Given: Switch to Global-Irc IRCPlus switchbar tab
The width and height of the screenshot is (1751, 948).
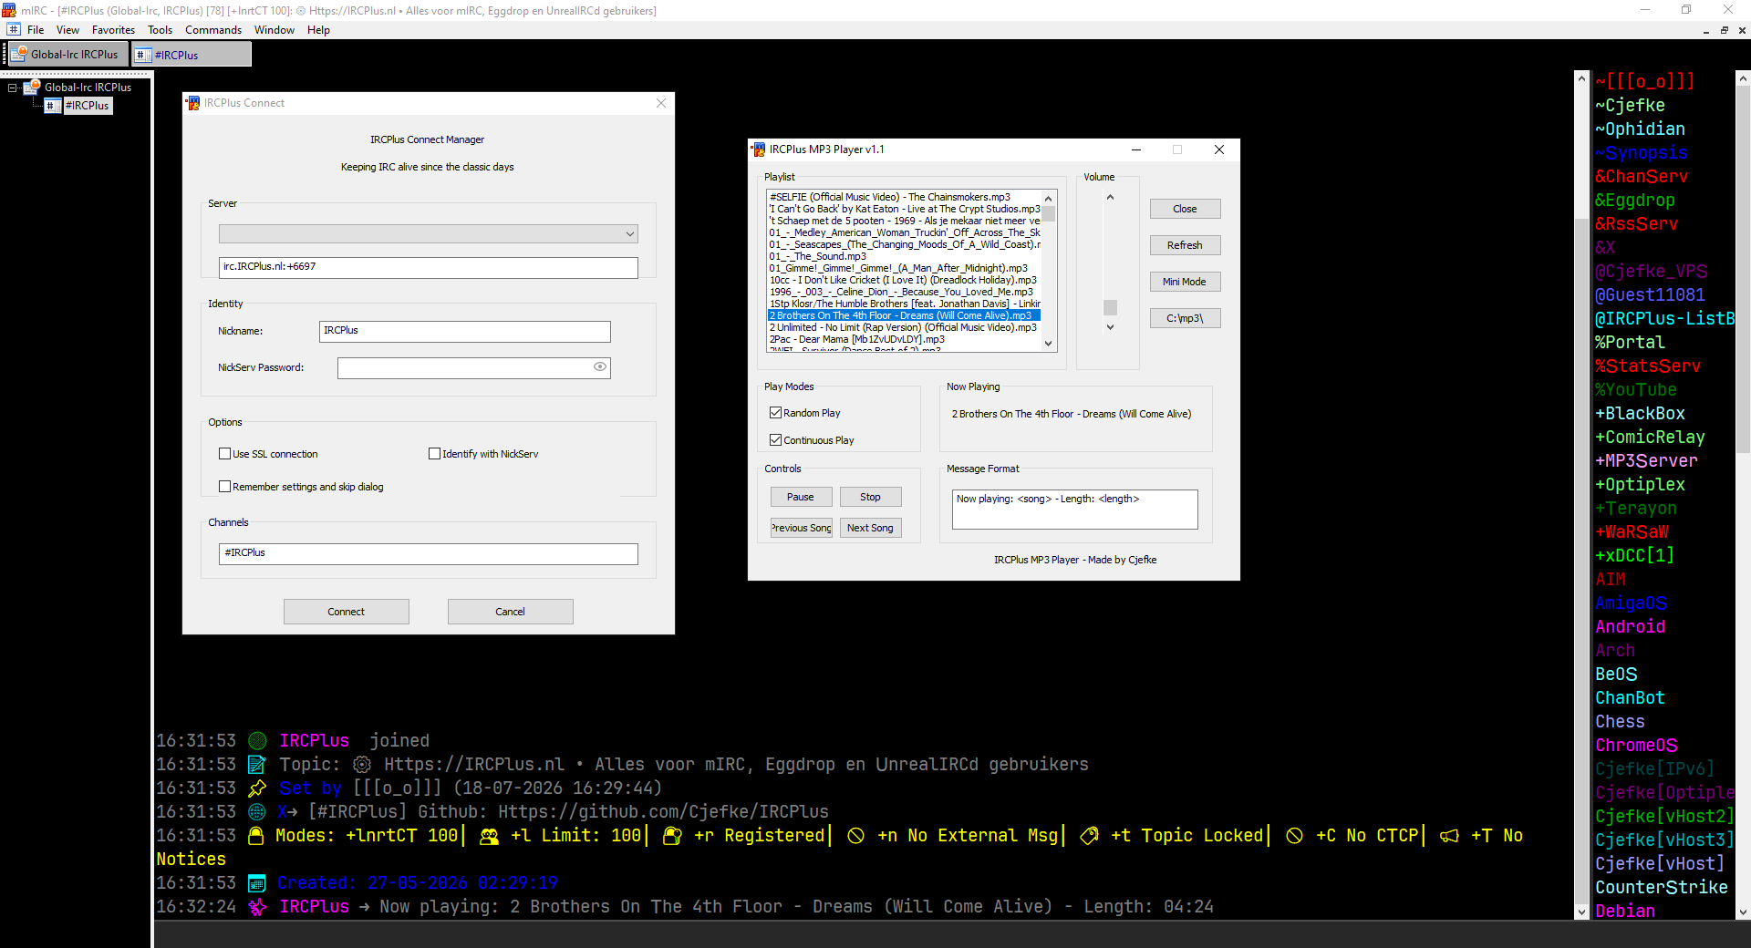Looking at the screenshot, I should point(67,55).
